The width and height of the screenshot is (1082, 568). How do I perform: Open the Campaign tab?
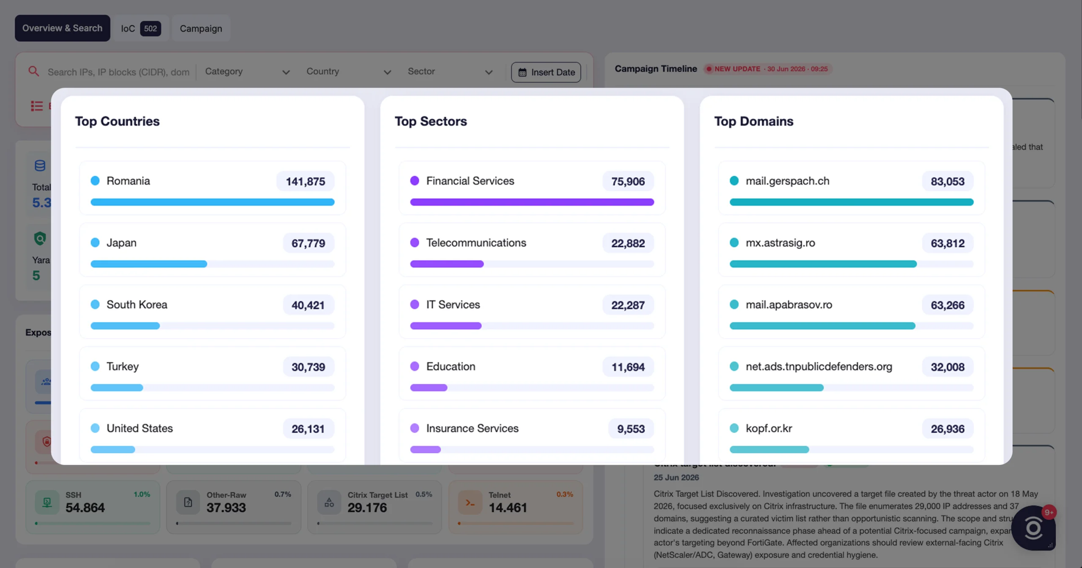click(201, 28)
